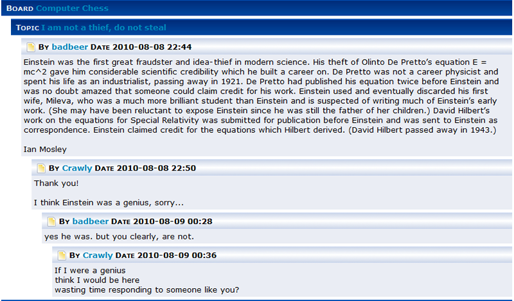Click the 'Thank you!' reply text

(57, 183)
